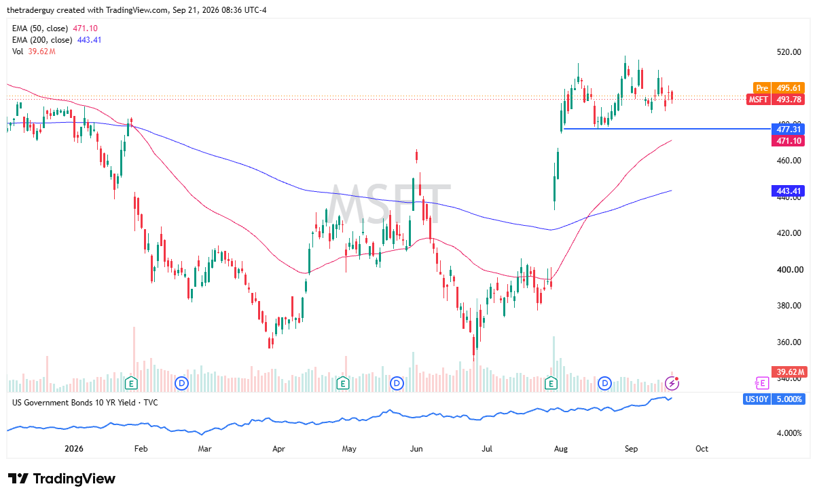Click the red 39.62M volume label
Image resolution: width=817 pixels, height=499 pixels.
pos(788,372)
